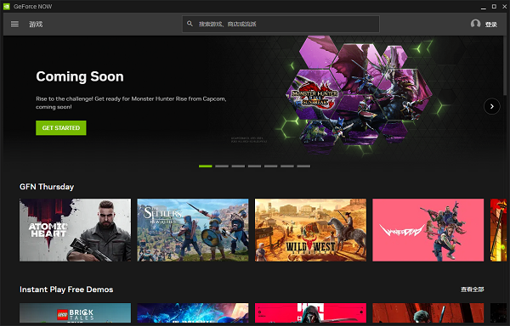The width and height of the screenshot is (510, 326).
Task: Open the LEGO Brick Tales demo tile
Action: coord(75,313)
